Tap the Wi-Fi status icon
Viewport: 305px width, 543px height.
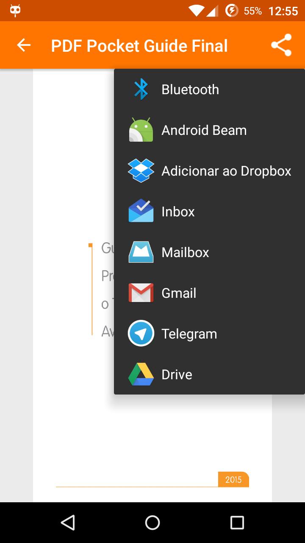point(196,11)
